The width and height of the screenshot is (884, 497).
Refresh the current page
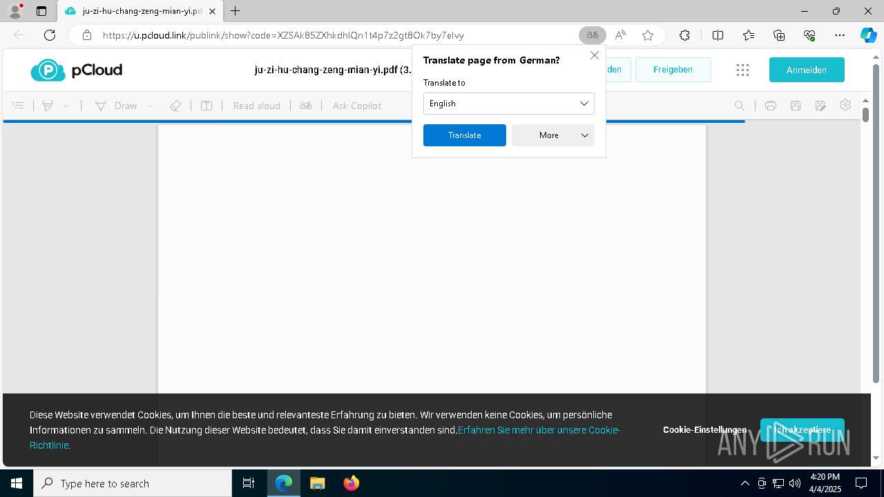(50, 35)
